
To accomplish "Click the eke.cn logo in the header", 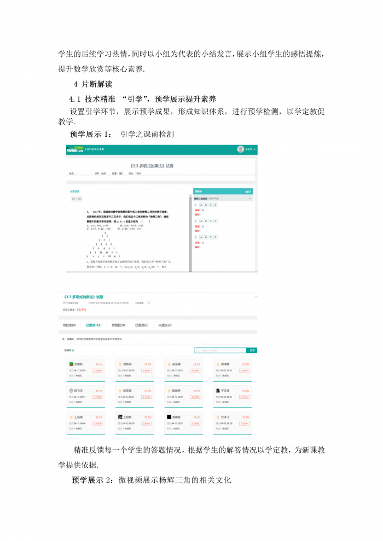I will pos(75,149).
